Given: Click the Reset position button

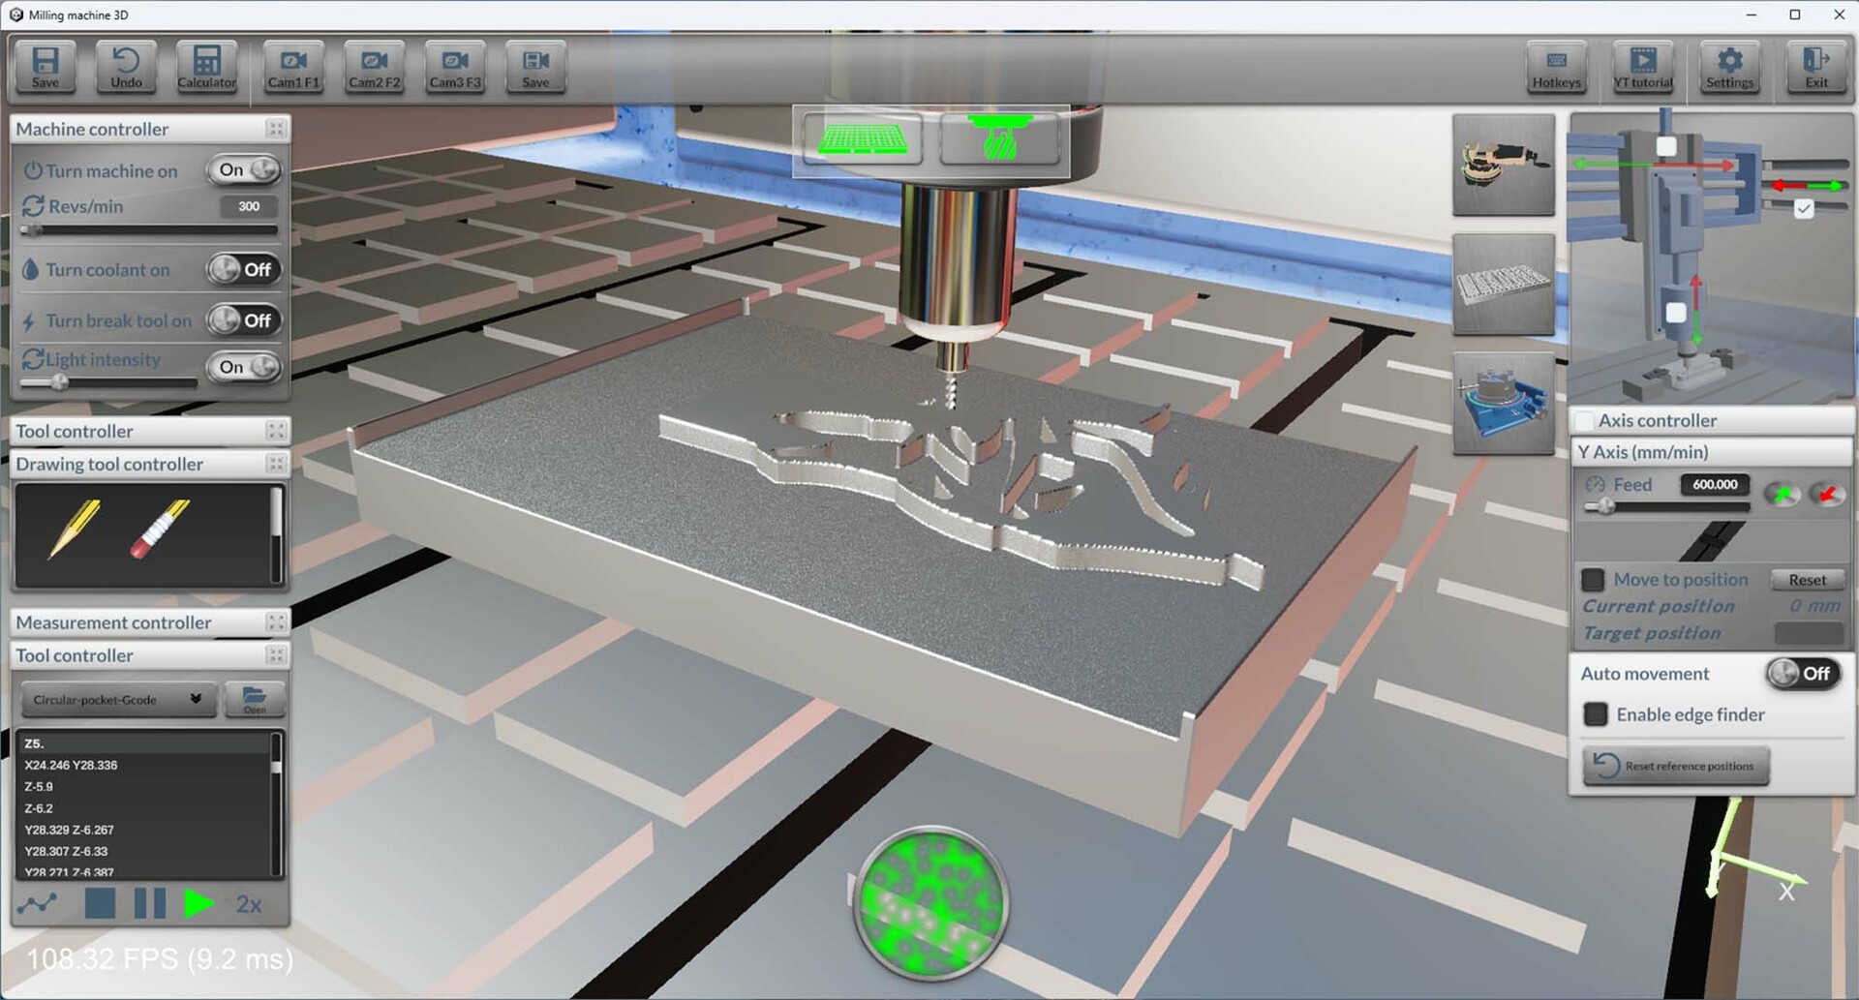Looking at the screenshot, I should click(x=1807, y=580).
